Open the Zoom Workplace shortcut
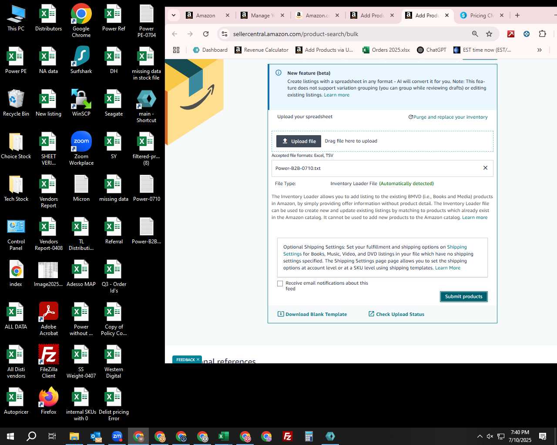This screenshot has width=557, height=445. click(x=81, y=149)
